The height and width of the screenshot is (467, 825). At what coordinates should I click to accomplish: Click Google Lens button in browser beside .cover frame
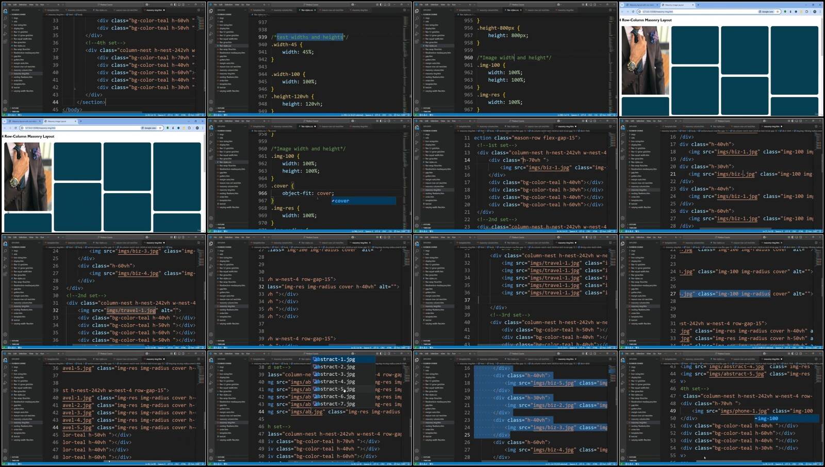[148, 128]
